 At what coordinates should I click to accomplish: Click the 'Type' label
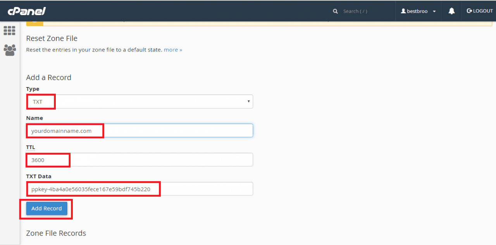pyautogui.click(x=33, y=89)
